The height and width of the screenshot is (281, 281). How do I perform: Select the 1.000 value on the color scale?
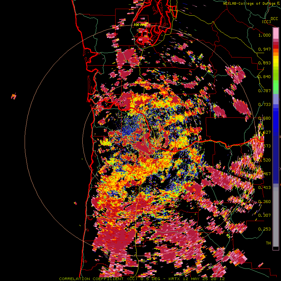click(264, 35)
